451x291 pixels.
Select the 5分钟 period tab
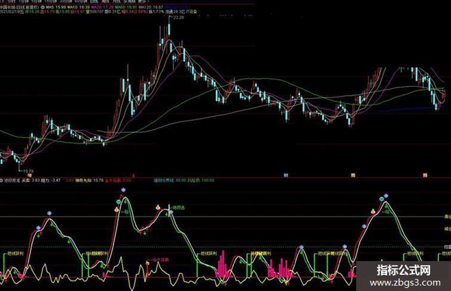point(37,1)
